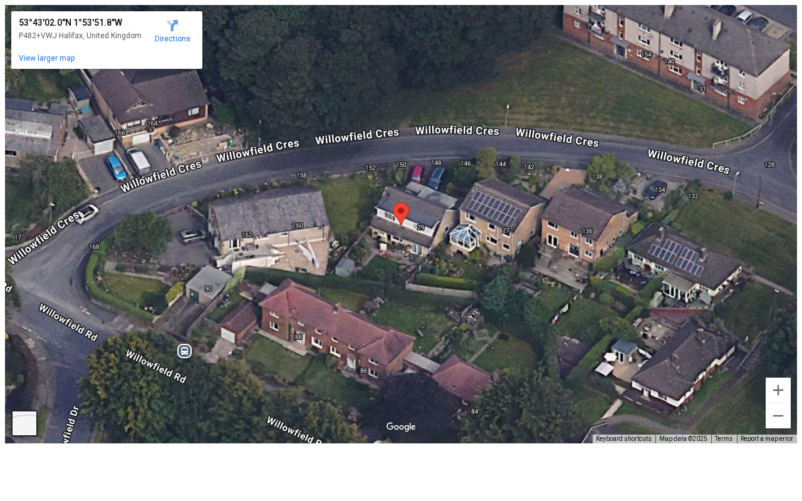Viewport: 802px width, 501px height.
Task: Open the Terms link
Action: [x=724, y=439]
